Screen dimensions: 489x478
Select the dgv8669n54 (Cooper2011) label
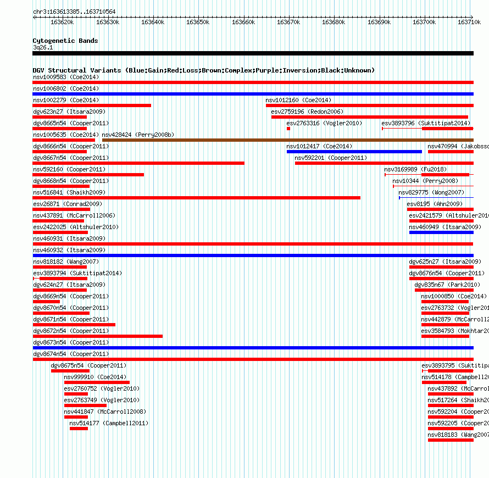(71, 296)
